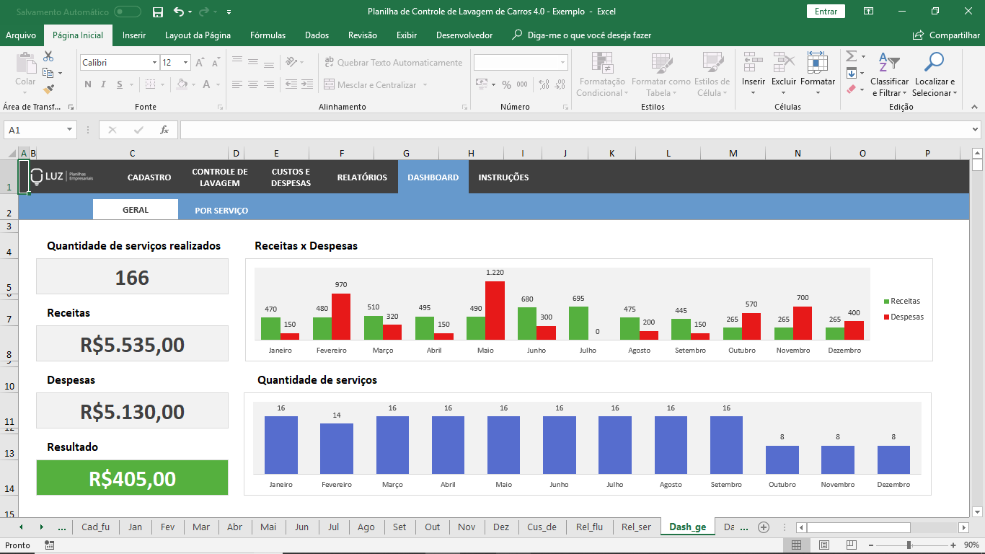This screenshot has height=554, width=985.
Task: Click the Entrar button
Action: point(826,12)
